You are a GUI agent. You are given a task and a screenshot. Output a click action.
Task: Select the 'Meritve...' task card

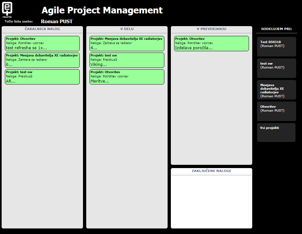tap(127, 77)
